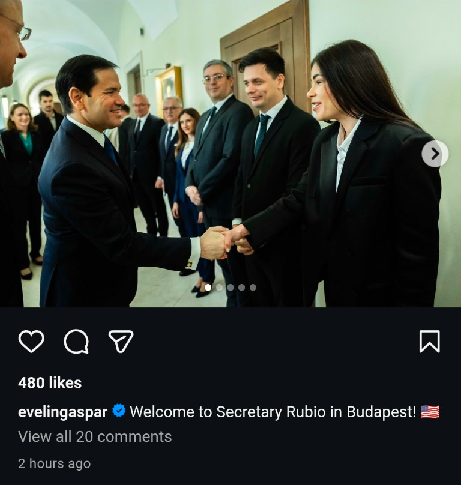Viewport: 461px width, 485px height.
Task: Jump to the second carousel dot
Action: coord(219,288)
